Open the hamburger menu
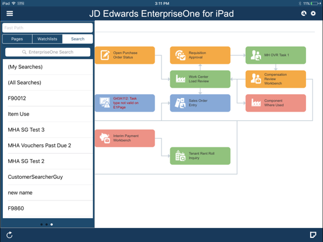This screenshot has width=323, height=242. point(10,13)
